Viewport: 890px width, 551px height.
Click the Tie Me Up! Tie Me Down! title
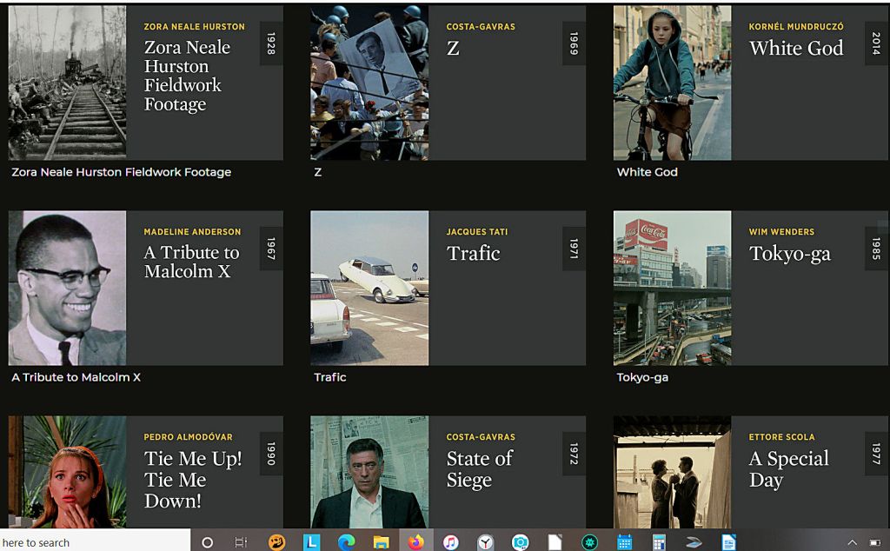click(x=193, y=479)
